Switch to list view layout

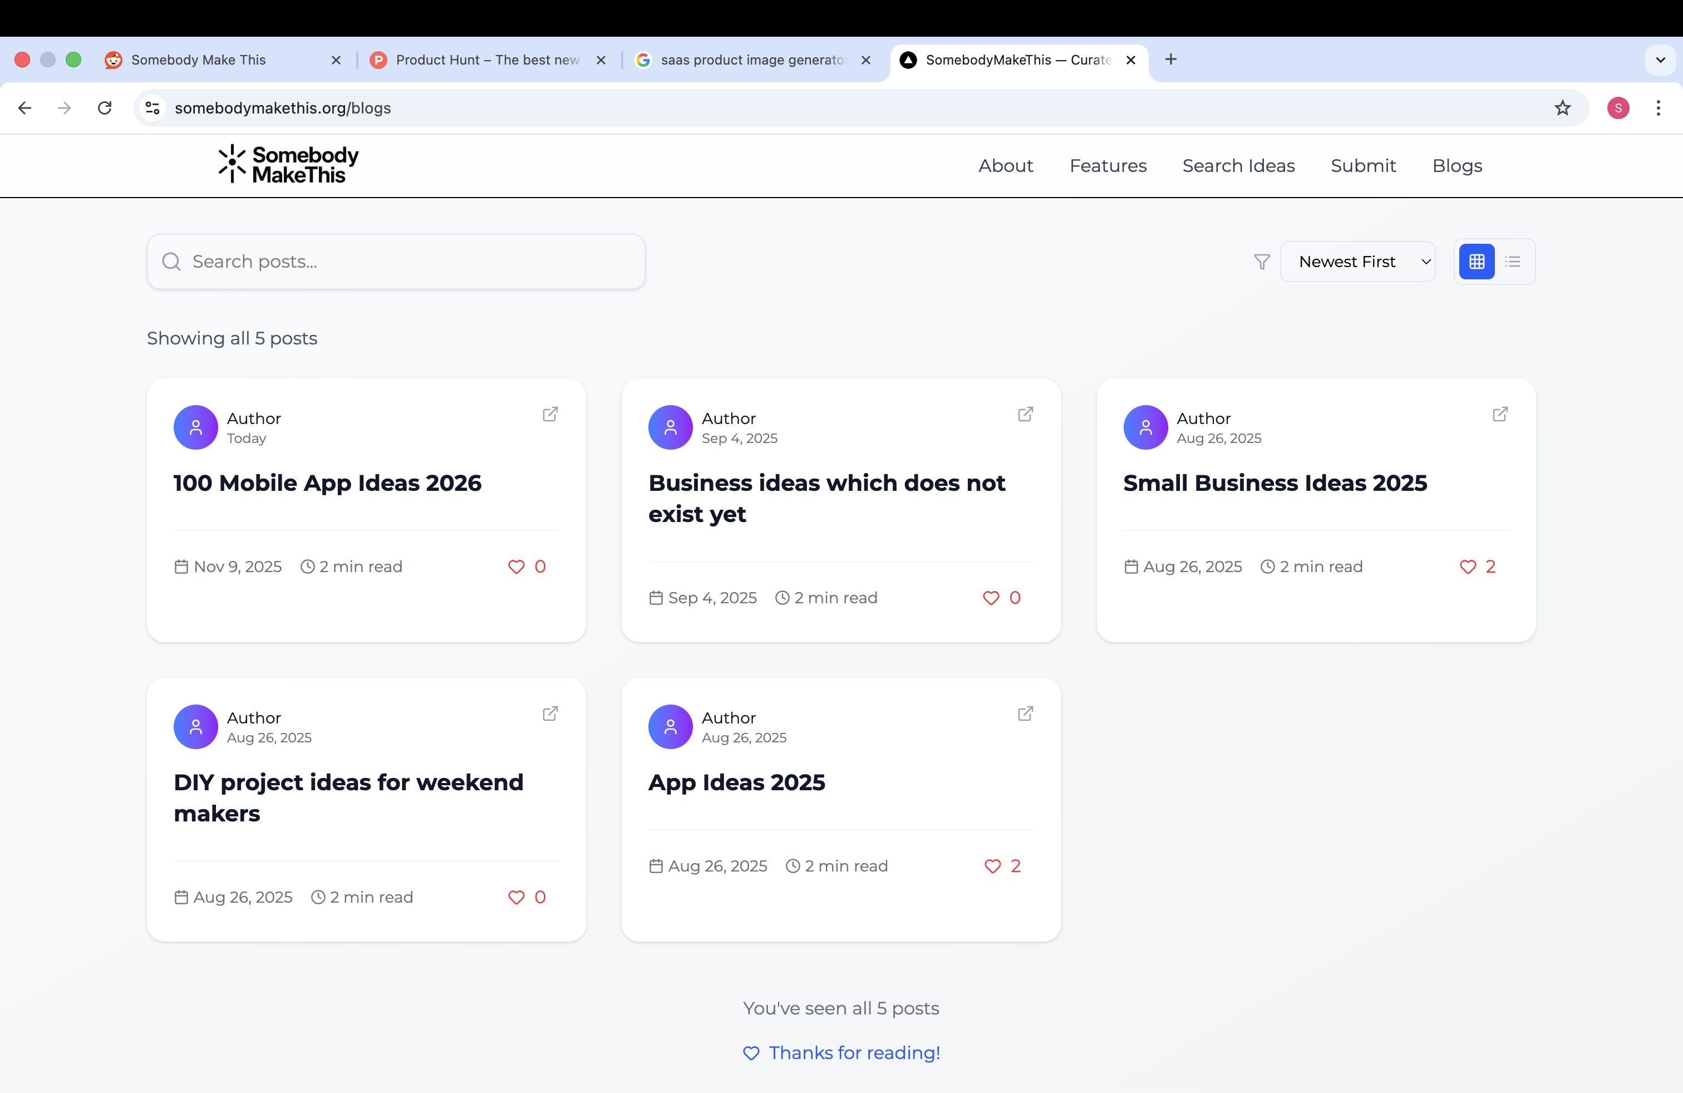[1513, 262]
